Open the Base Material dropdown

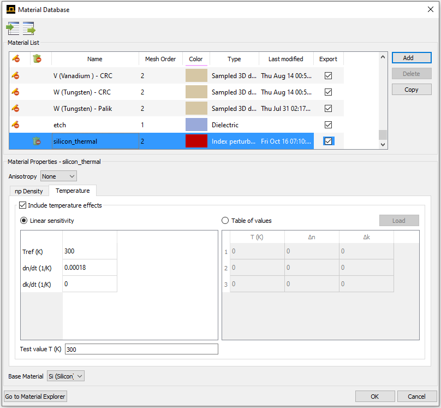pyautogui.click(x=65, y=376)
